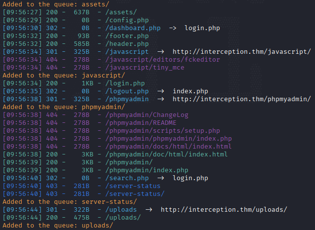The width and height of the screenshot is (315, 230).
Task: Select /phpmyadmin/docs/html/index.html path
Action: (x=169, y=147)
